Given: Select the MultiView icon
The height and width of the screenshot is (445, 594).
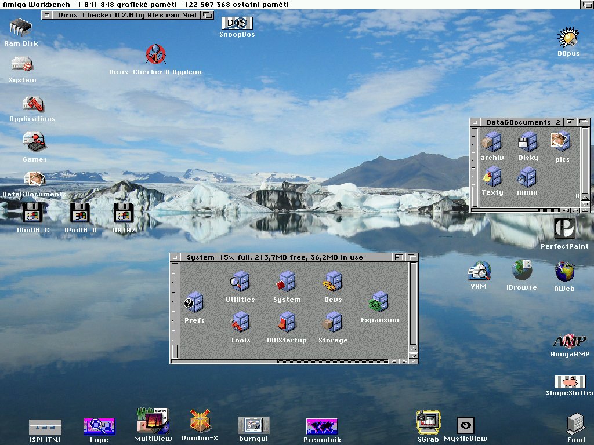Looking at the screenshot, I should 153,421.
